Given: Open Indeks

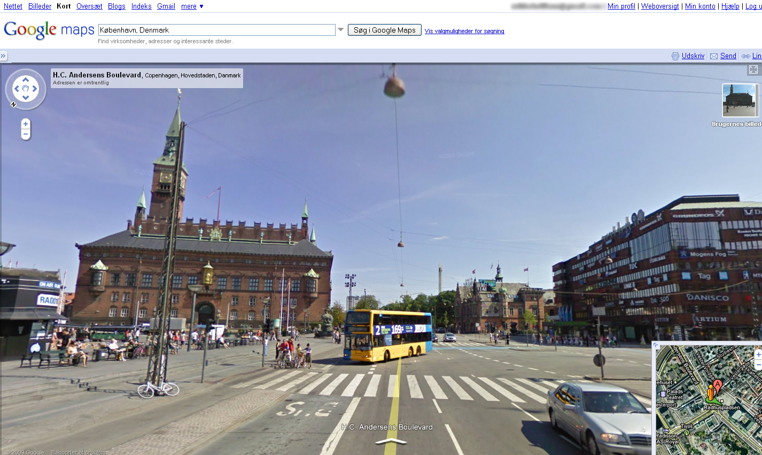Looking at the screenshot, I should pyautogui.click(x=142, y=6).
